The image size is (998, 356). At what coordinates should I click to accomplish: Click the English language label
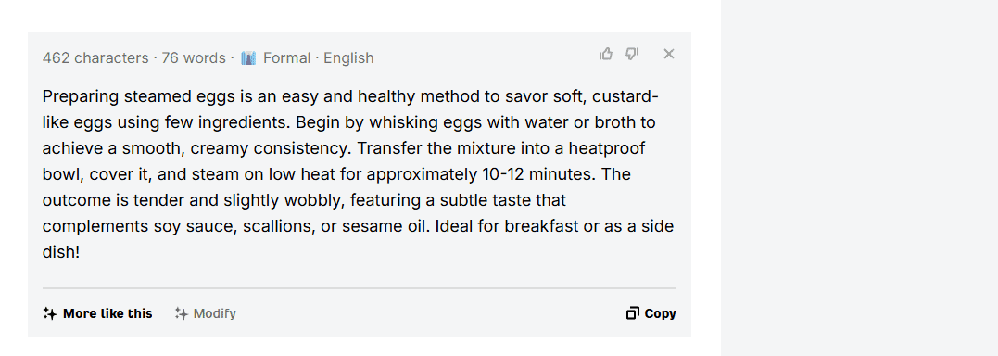click(x=348, y=58)
